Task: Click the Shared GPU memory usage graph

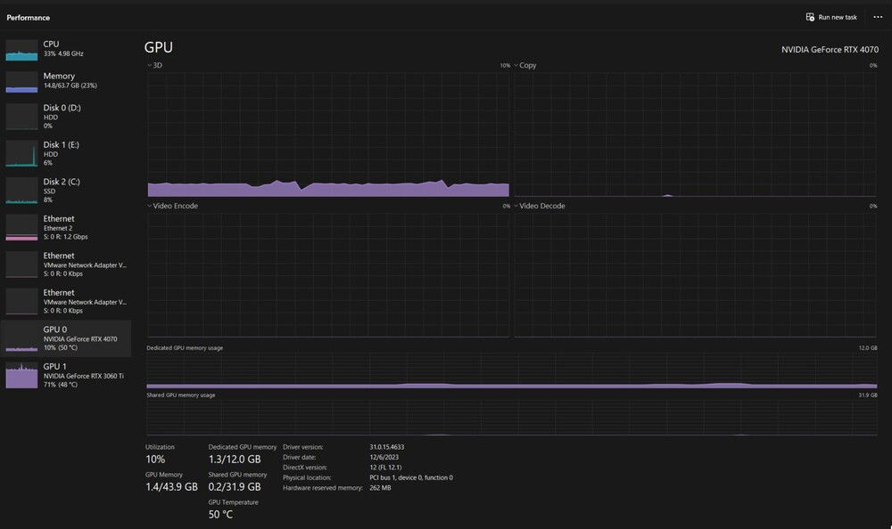Action: pyautogui.click(x=511, y=417)
